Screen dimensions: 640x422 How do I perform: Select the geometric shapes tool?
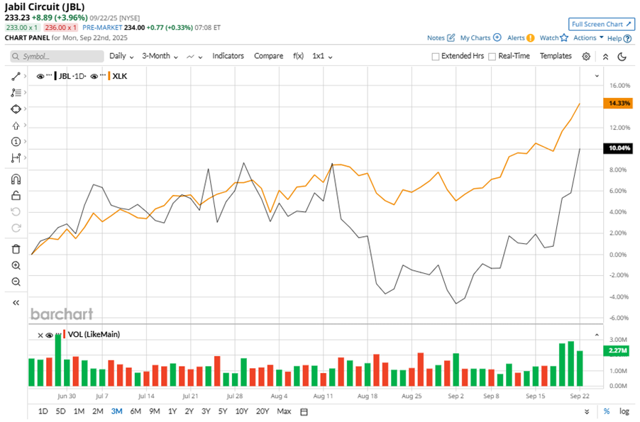(x=16, y=109)
